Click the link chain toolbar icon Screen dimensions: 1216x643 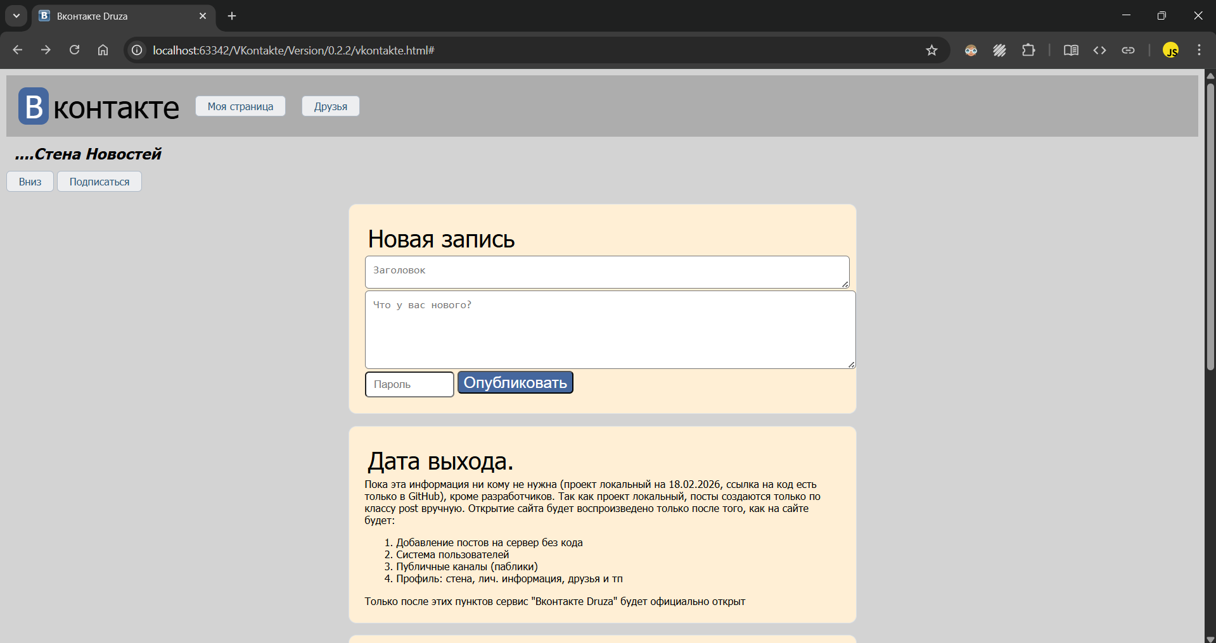tap(1128, 50)
